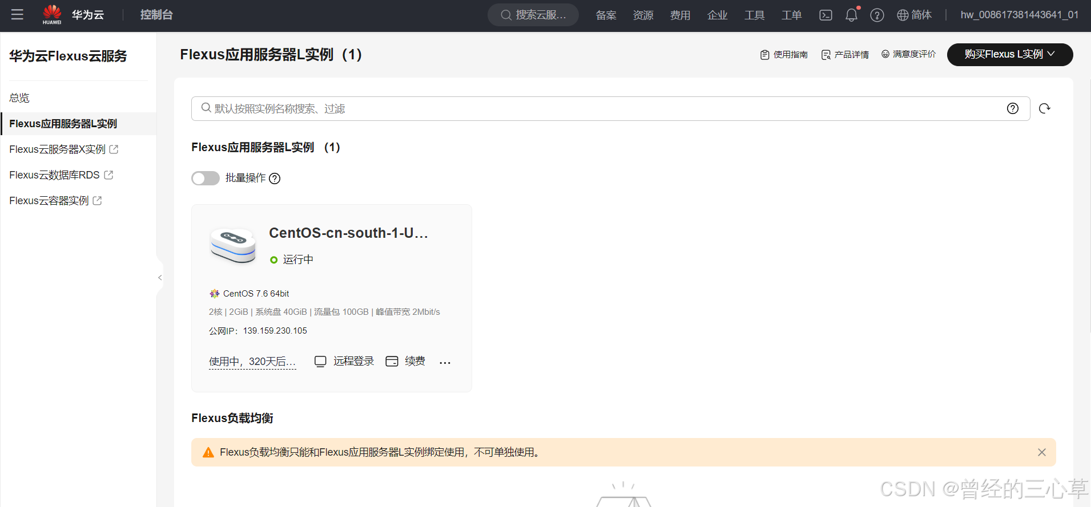Open the CloudShell terminal icon

pos(826,15)
